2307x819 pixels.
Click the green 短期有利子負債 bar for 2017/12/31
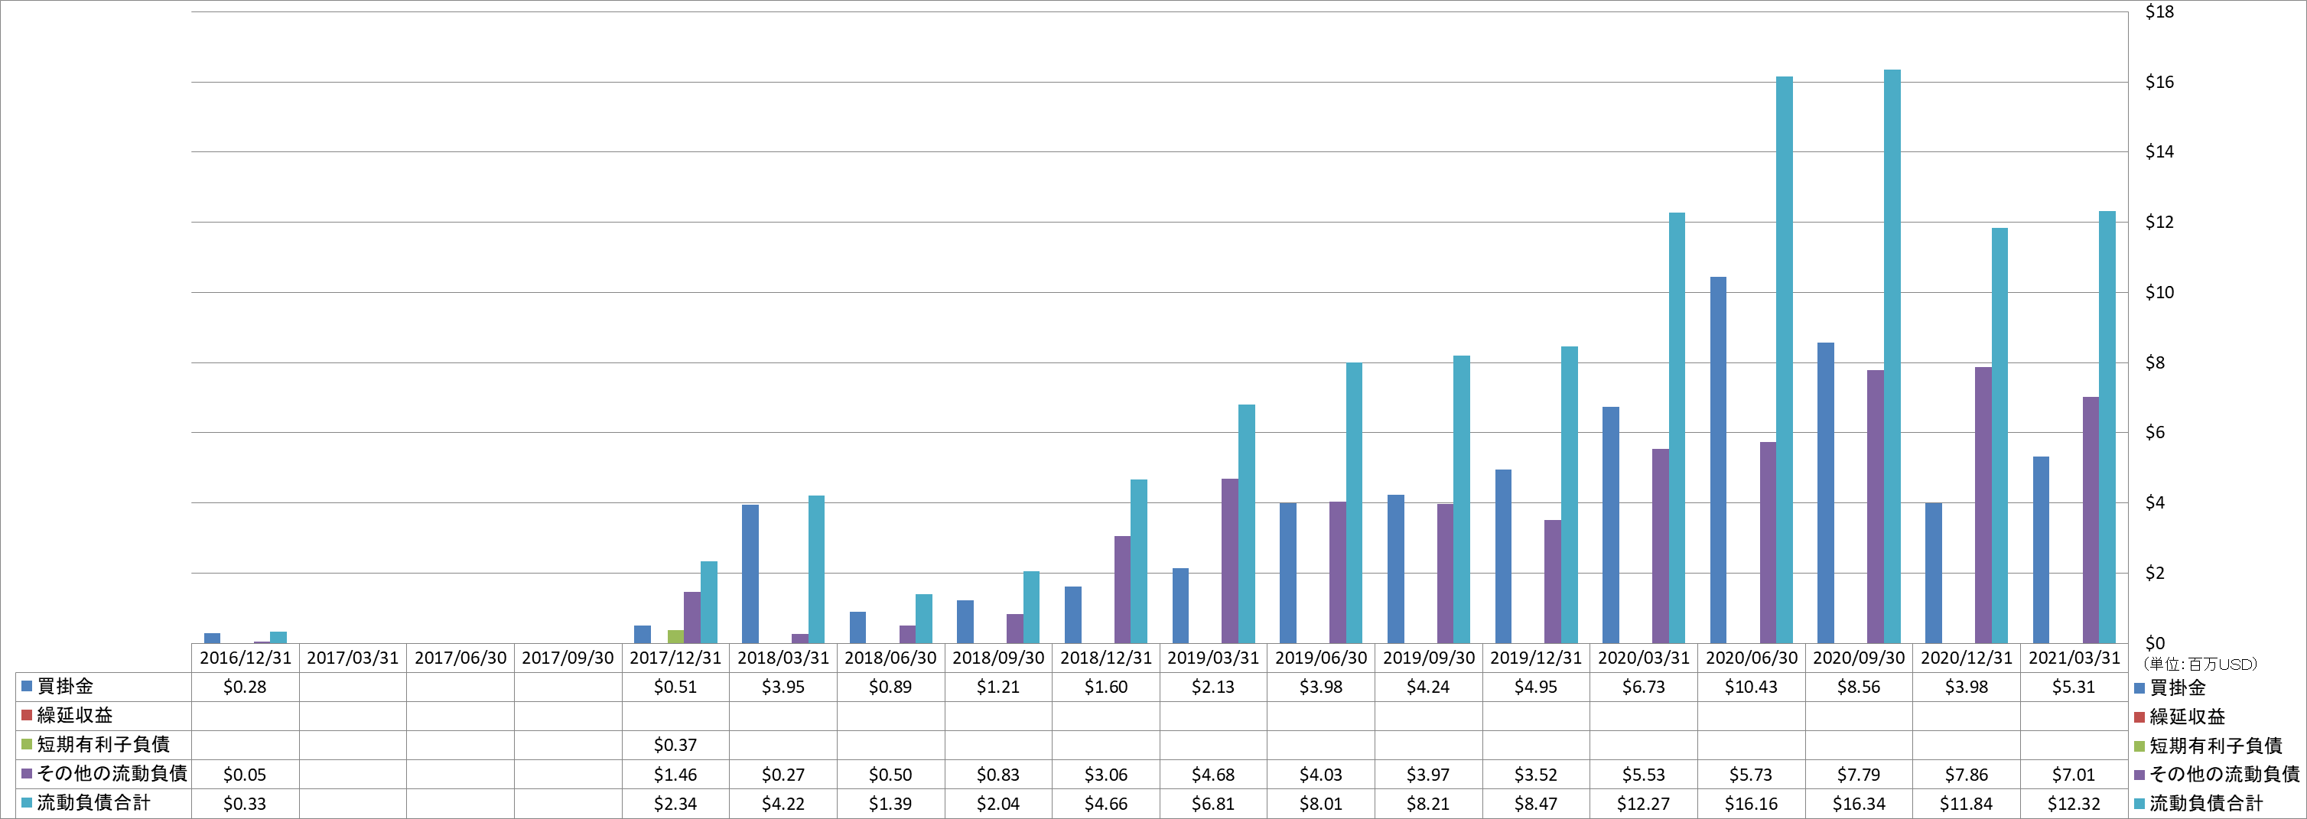click(x=675, y=636)
